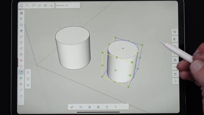Redo the last undone action
The width and height of the screenshot is (204, 115).
(33, 5)
